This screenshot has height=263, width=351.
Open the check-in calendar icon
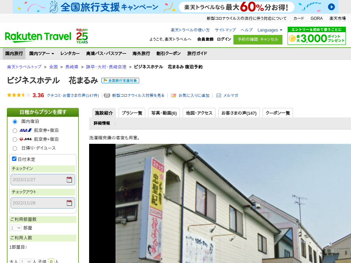[x=69, y=179]
